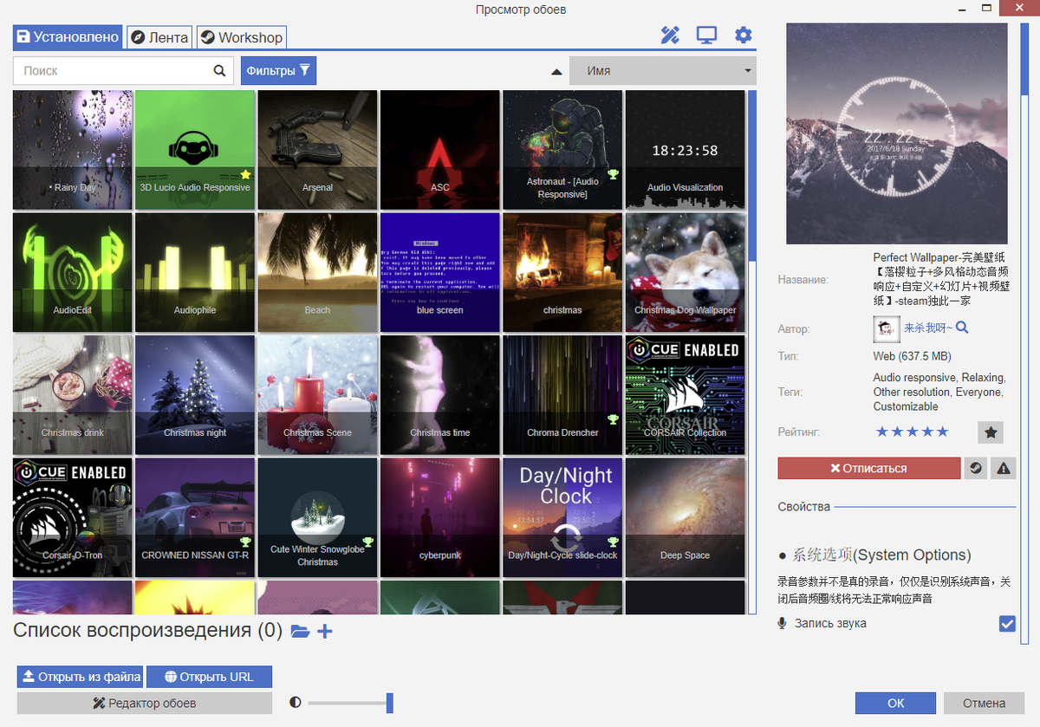
Task: Select the cyberpunk wallpaper
Action: click(x=440, y=518)
